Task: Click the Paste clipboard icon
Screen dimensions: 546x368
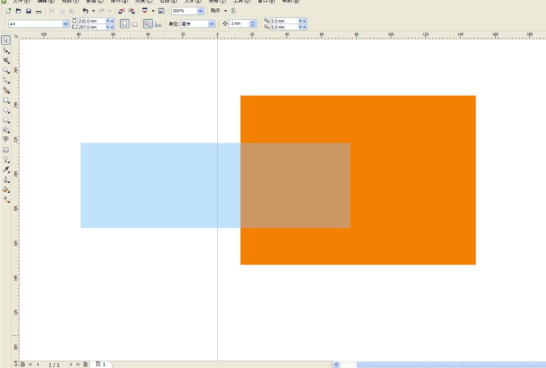Action: click(72, 11)
